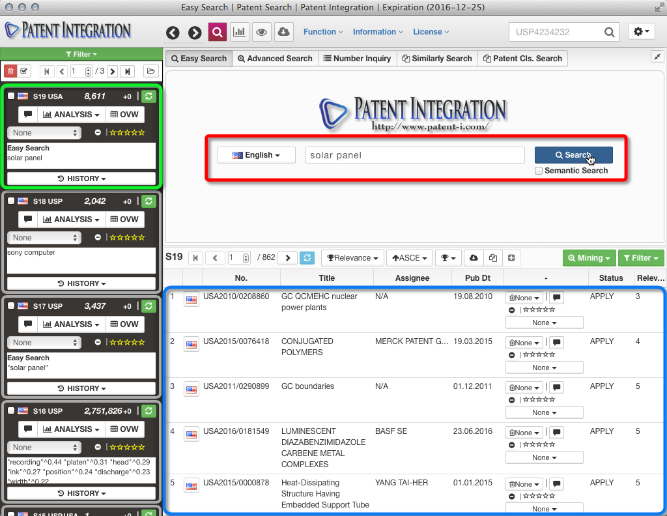Download results with cloud icon in results toolbar
This screenshot has width=667, height=516.
(474, 258)
